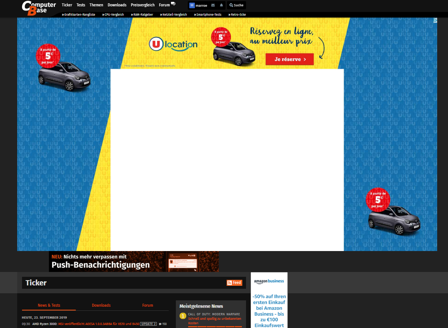Open the Ticker menu item

point(67,5)
